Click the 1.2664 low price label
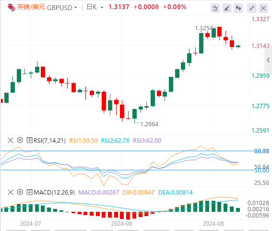This screenshot has width=272, height=231. tap(149, 124)
